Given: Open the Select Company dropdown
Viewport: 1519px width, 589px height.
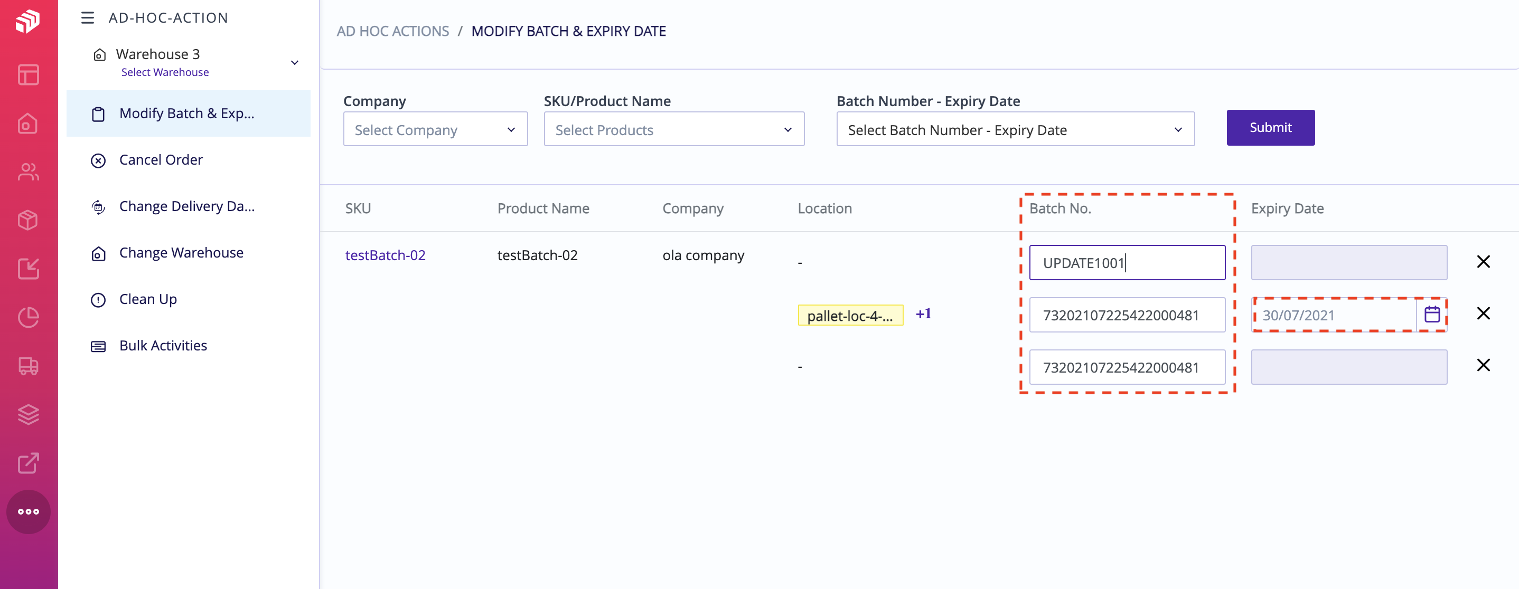Looking at the screenshot, I should click(x=435, y=129).
